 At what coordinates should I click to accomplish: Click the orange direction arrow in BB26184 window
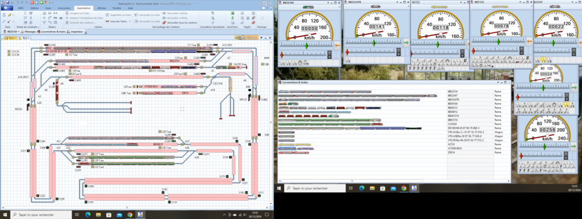tap(337, 45)
